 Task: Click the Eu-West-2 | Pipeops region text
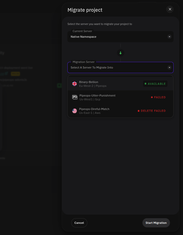pyautogui.click(x=93, y=86)
